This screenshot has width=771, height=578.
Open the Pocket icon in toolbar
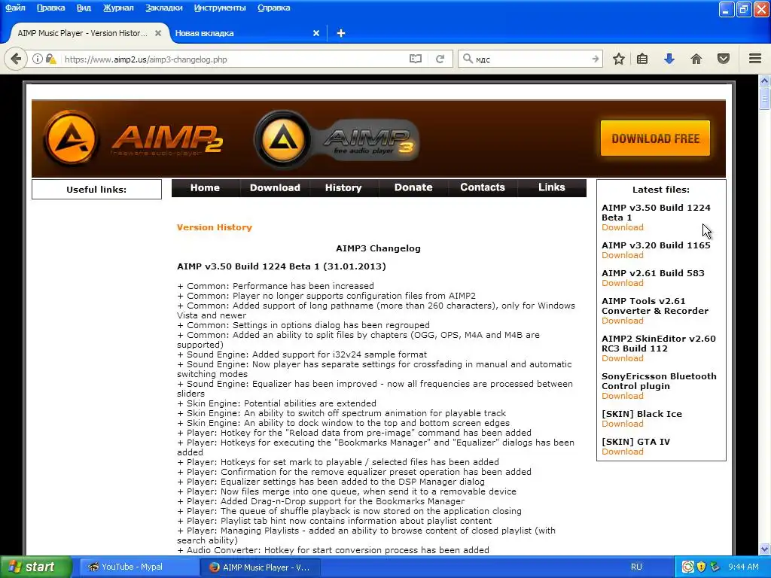tap(724, 59)
